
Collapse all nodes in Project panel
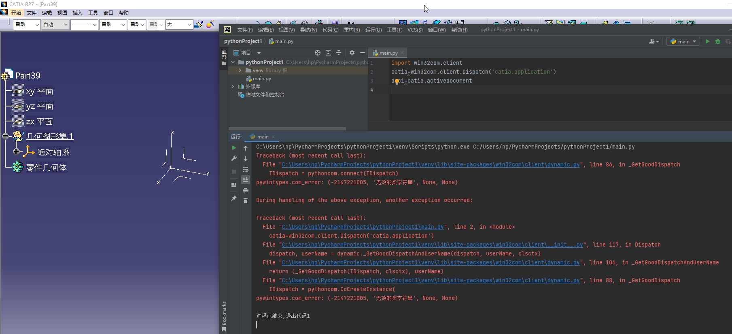pos(339,53)
